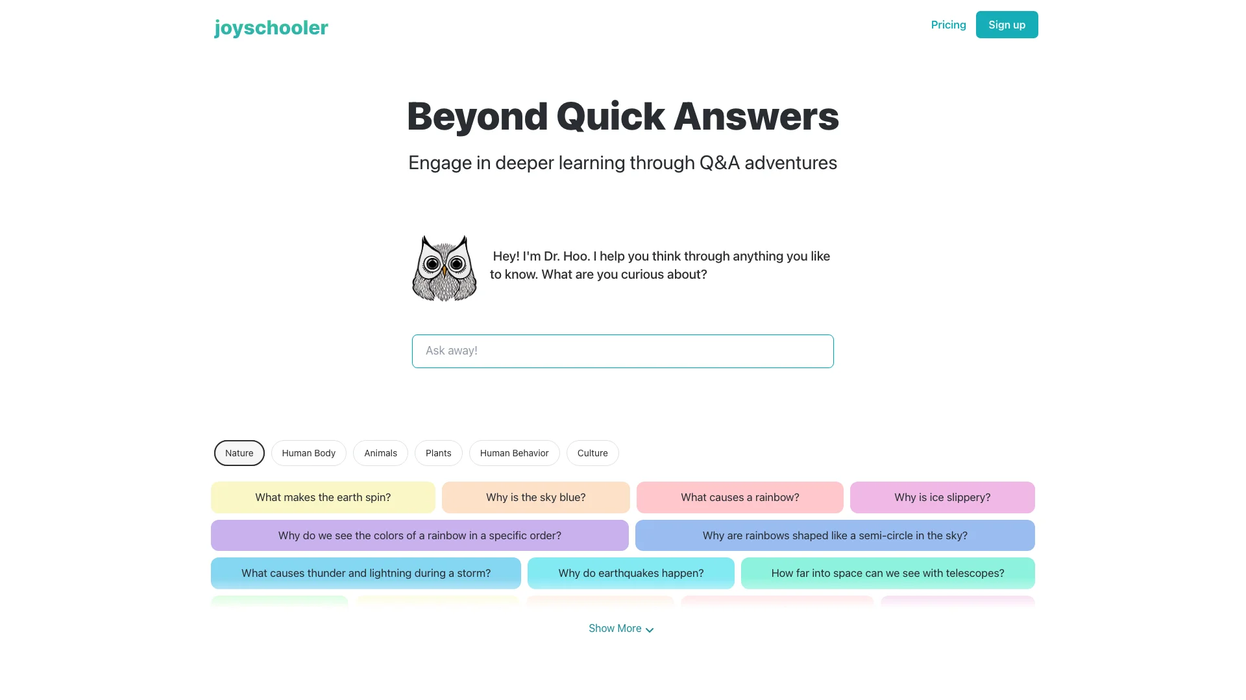The height and width of the screenshot is (700, 1246).
Task: Select the Human Behavior category filter
Action: [x=515, y=452]
